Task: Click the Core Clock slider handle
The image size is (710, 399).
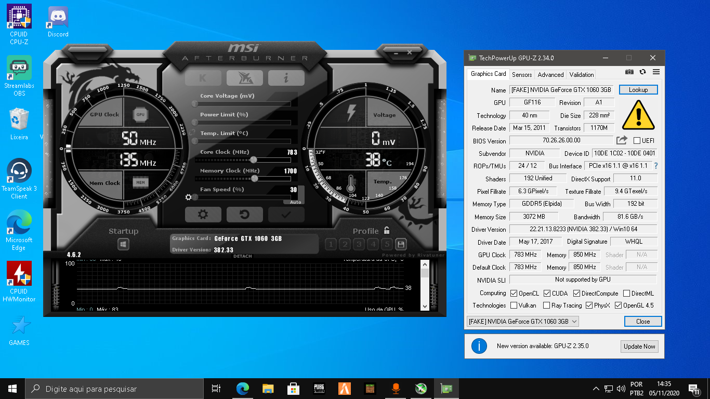Action: point(254,160)
